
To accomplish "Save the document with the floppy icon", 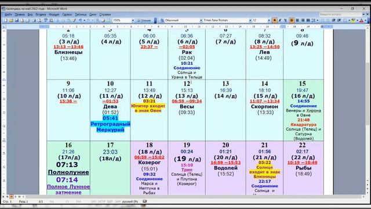I will [x=17, y=20].
